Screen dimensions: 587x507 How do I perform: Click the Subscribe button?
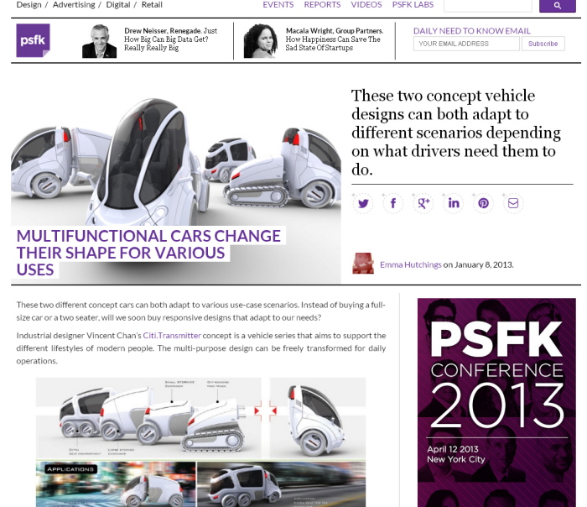[543, 44]
